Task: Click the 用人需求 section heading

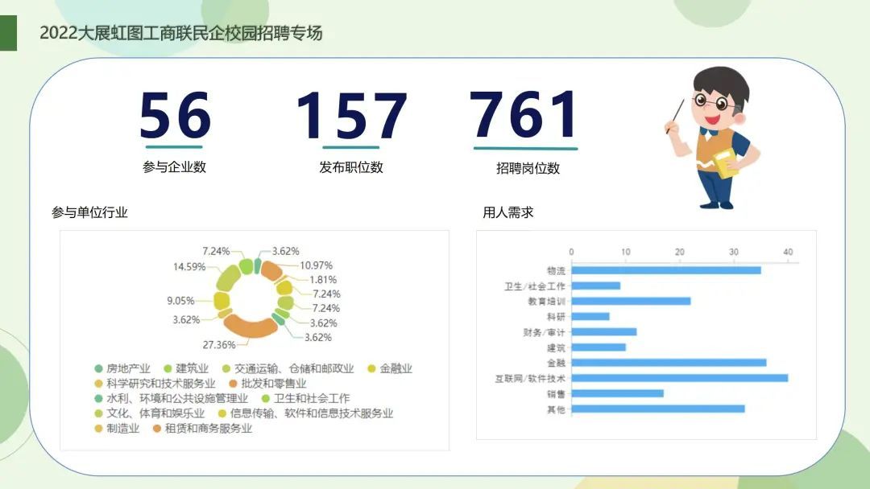Action: coord(507,212)
